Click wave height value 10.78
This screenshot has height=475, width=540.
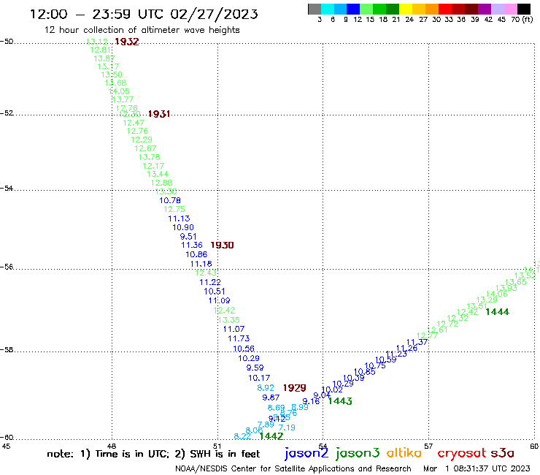click(x=170, y=200)
